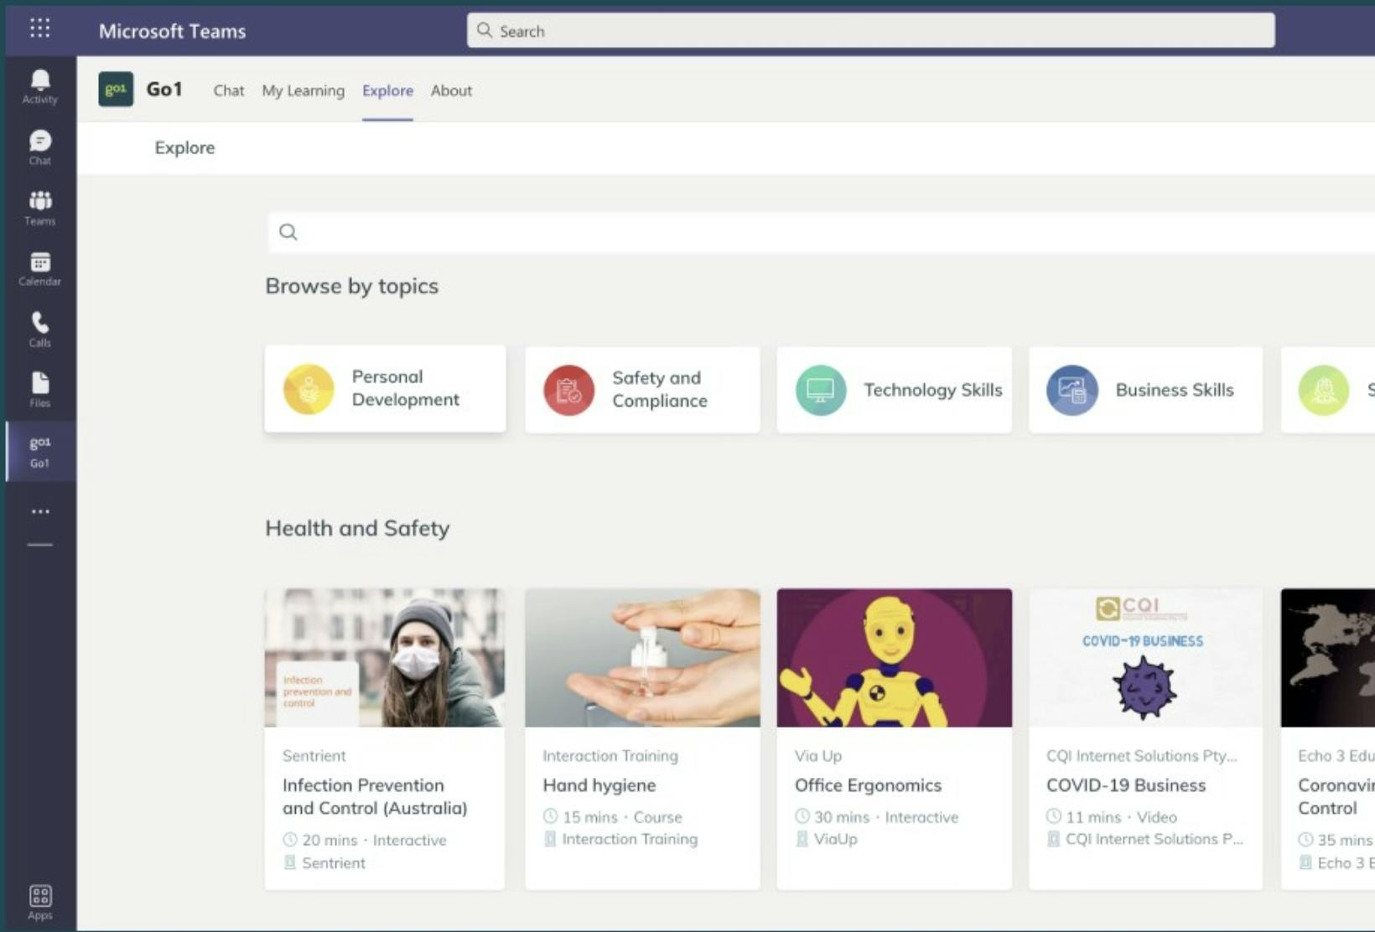This screenshot has width=1375, height=932.
Task: Click the Hand hygiene course title
Action: coord(599,785)
